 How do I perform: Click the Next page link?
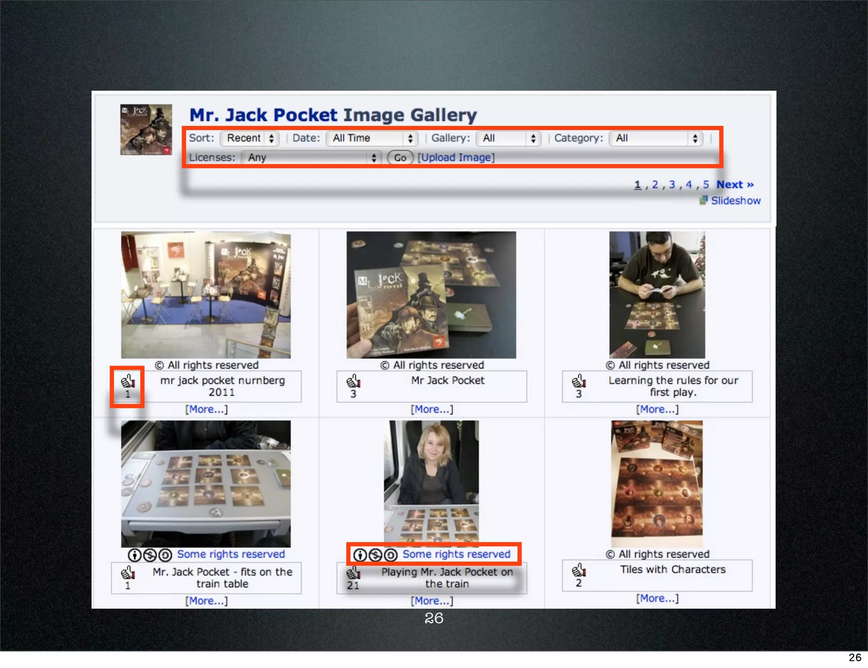[734, 185]
